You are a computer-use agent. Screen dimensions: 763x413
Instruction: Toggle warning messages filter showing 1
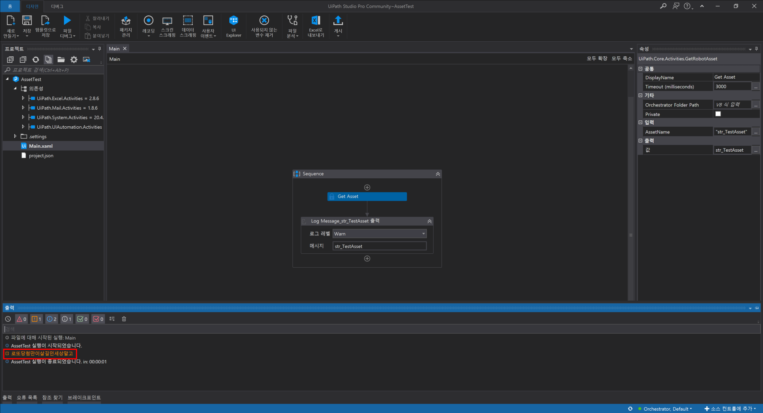(37, 319)
